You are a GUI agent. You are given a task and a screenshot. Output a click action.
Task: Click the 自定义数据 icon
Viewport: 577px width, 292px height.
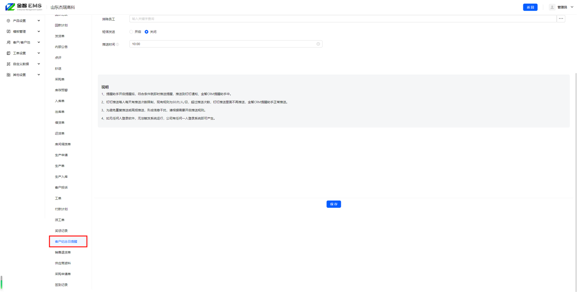(9, 64)
